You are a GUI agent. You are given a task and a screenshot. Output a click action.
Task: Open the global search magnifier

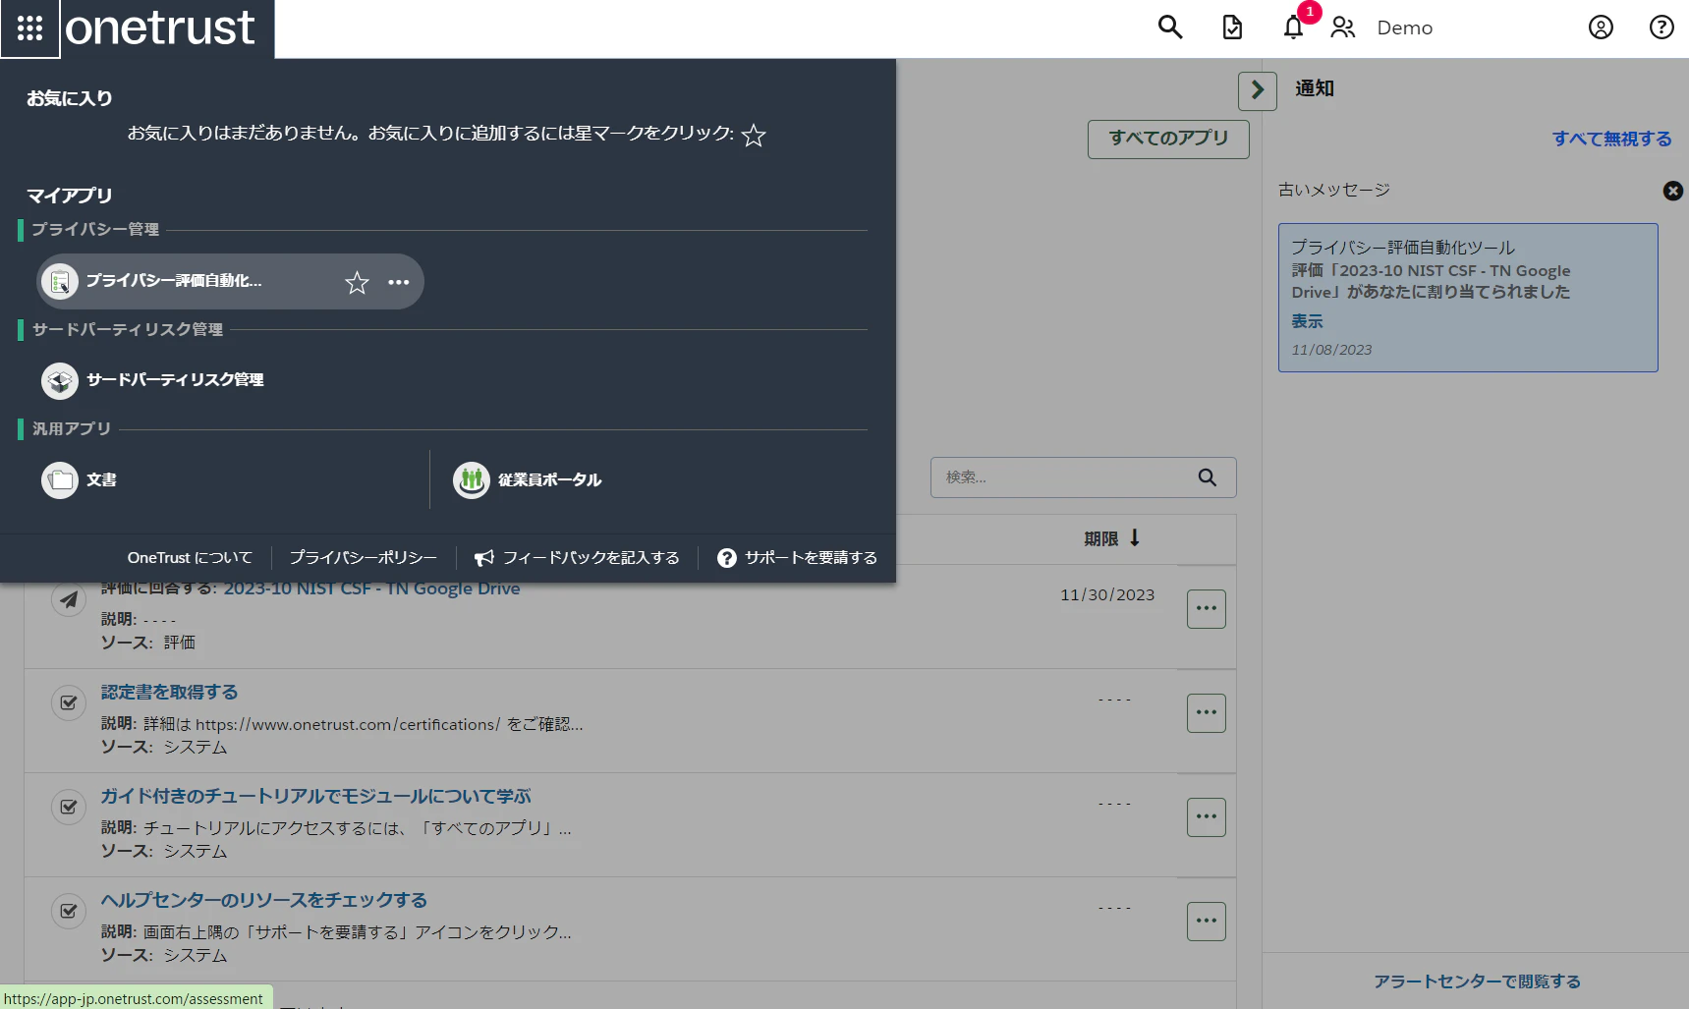(1169, 28)
